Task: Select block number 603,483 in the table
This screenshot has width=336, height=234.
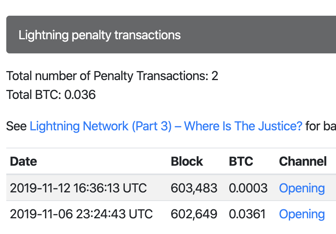Action: tap(194, 188)
